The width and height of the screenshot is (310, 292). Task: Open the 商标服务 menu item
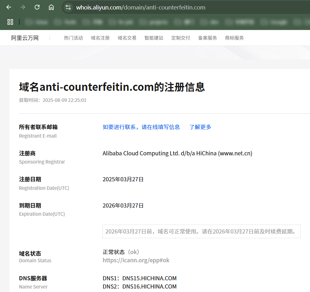tap(234, 38)
